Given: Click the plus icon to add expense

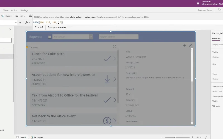Looking at the screenshot, I should point(184,45).
